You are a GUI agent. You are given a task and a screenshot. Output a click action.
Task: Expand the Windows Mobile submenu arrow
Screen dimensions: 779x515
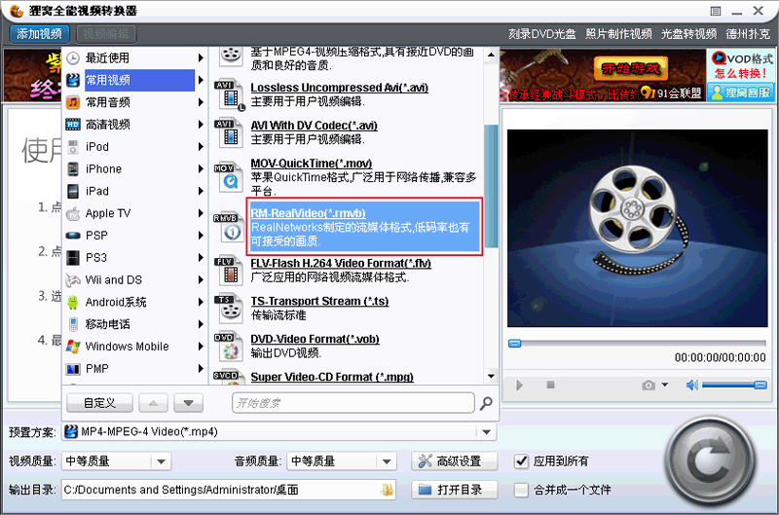(201, 347)
